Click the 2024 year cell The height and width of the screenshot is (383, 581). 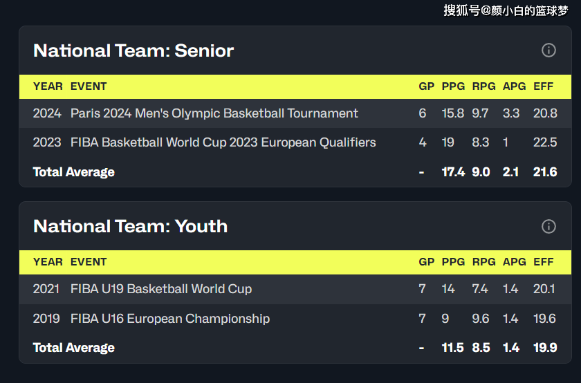pyautogui.click(x=47, y=113)
